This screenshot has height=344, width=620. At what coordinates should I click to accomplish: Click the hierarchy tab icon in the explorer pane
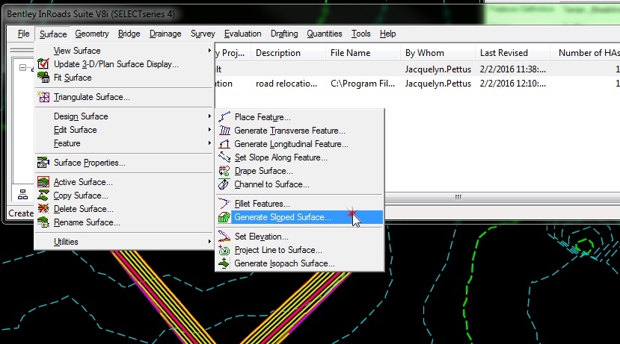tap(23, 195)
